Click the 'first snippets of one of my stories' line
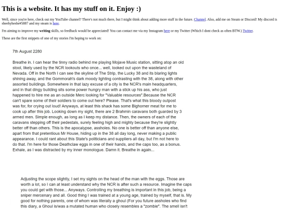 coord(52,38)
